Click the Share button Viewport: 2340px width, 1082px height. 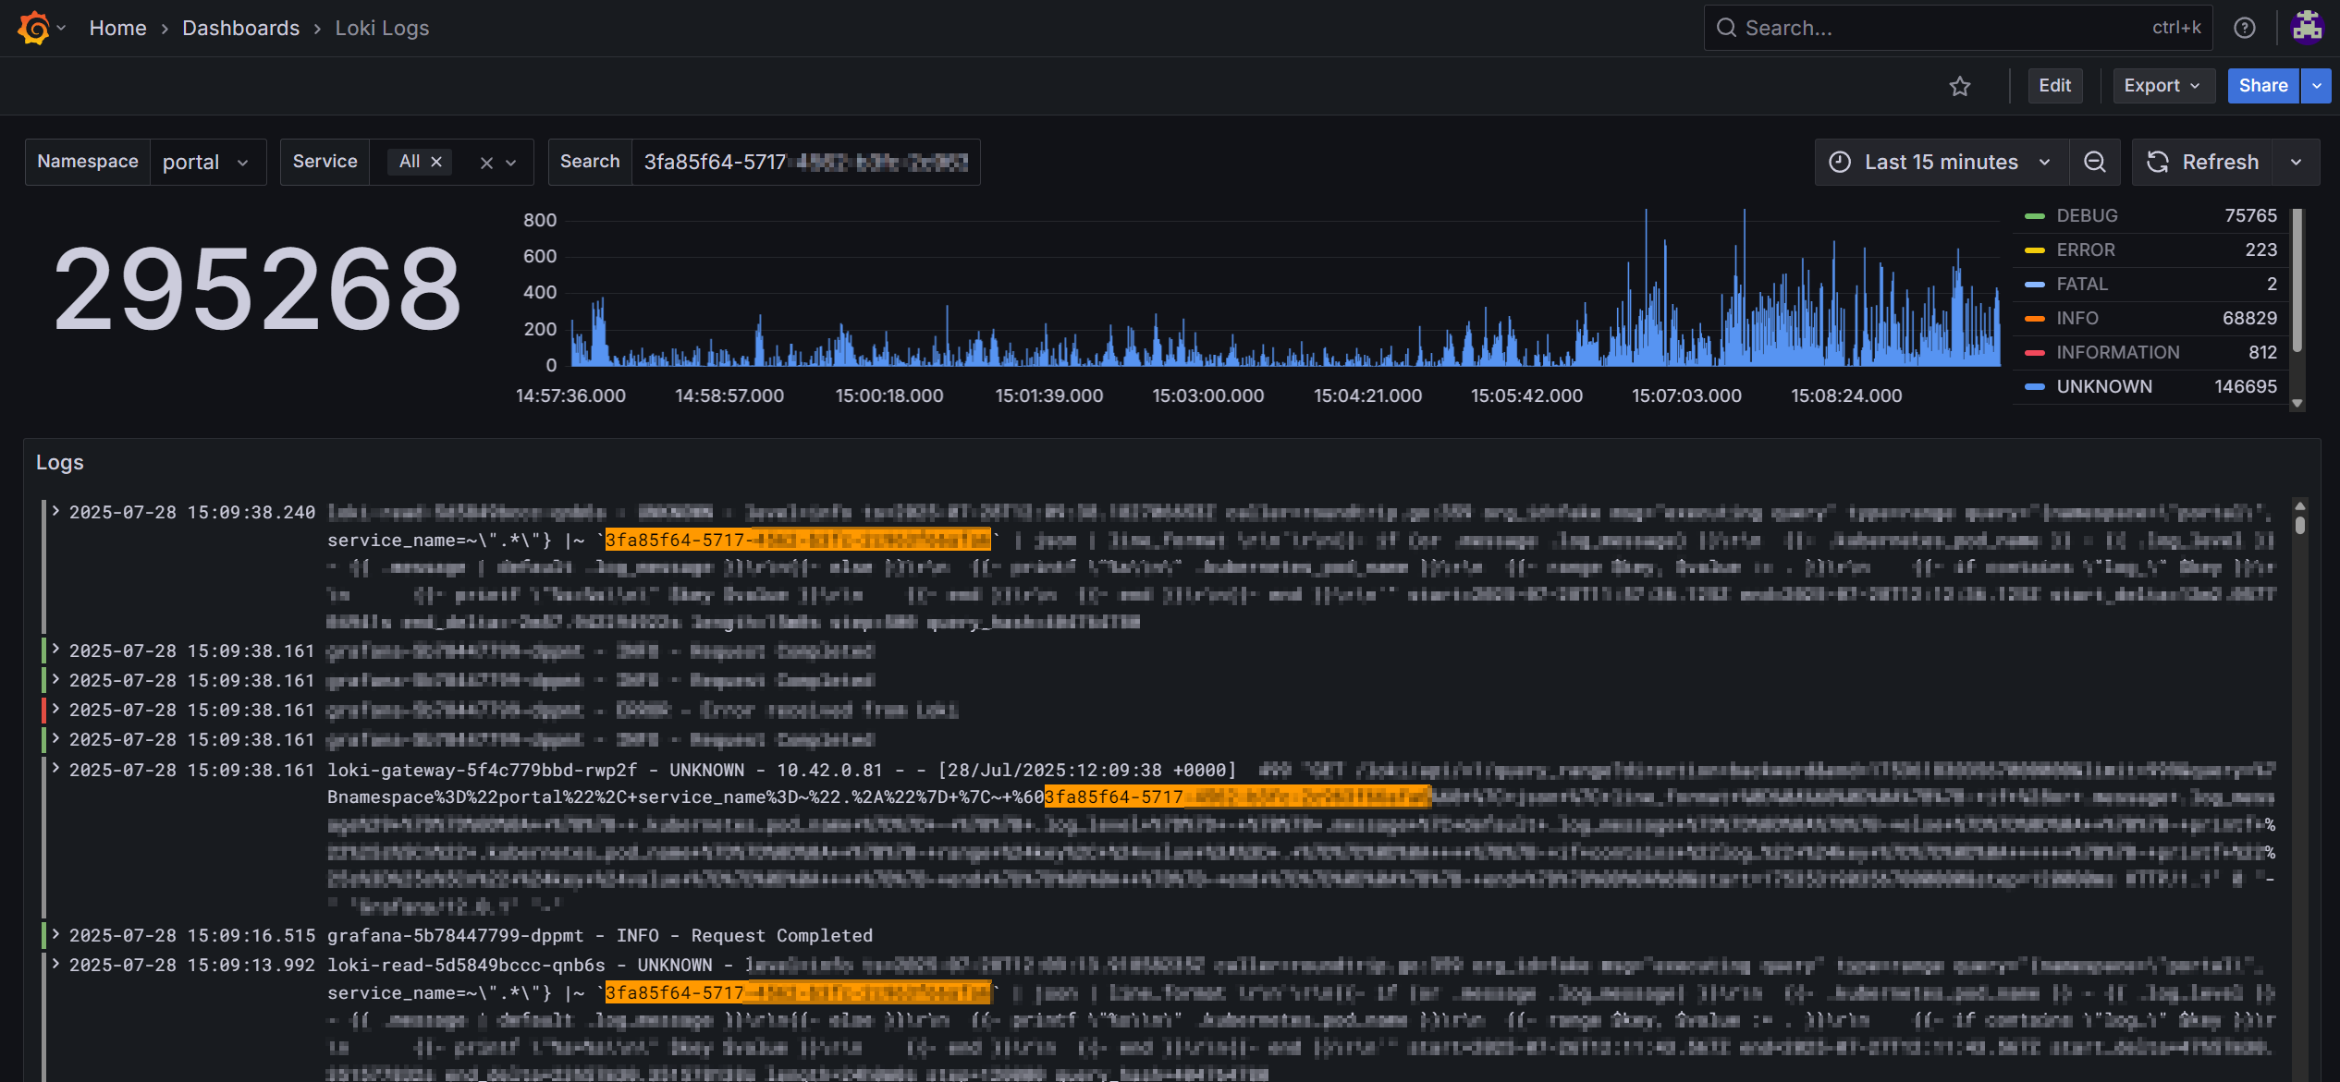click(x=2263, y=86)
